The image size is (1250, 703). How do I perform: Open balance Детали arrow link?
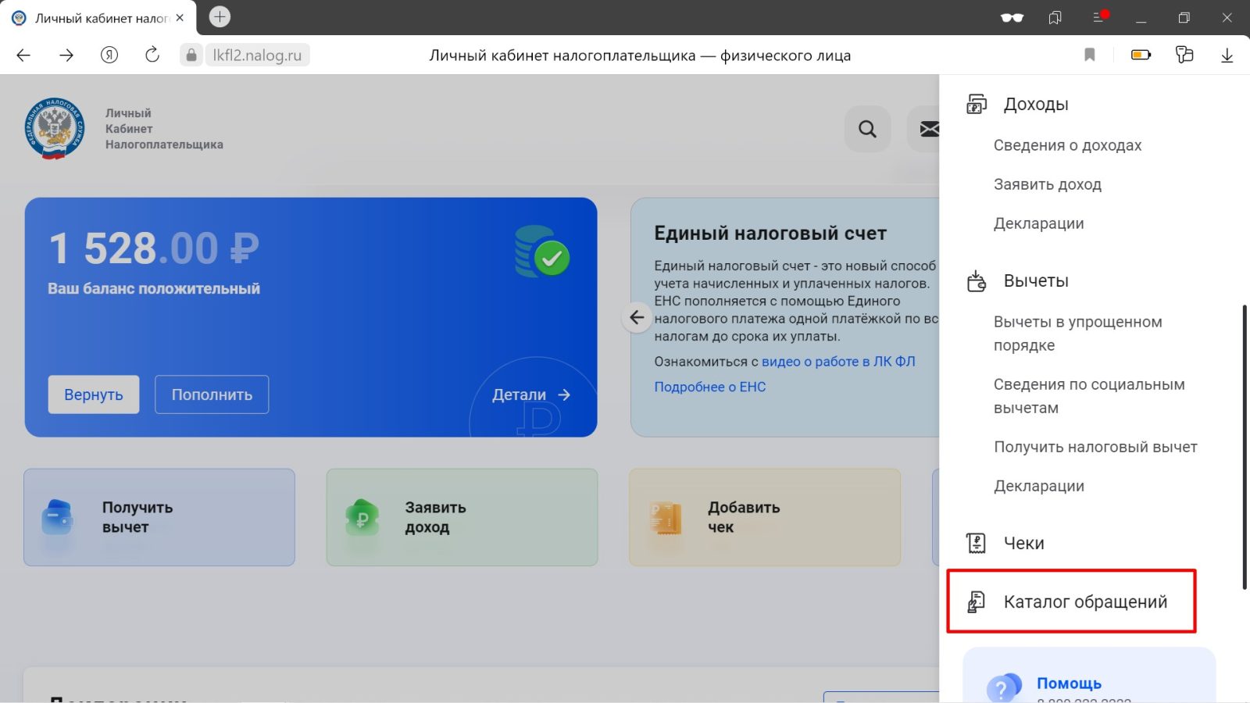click(531, 395)
